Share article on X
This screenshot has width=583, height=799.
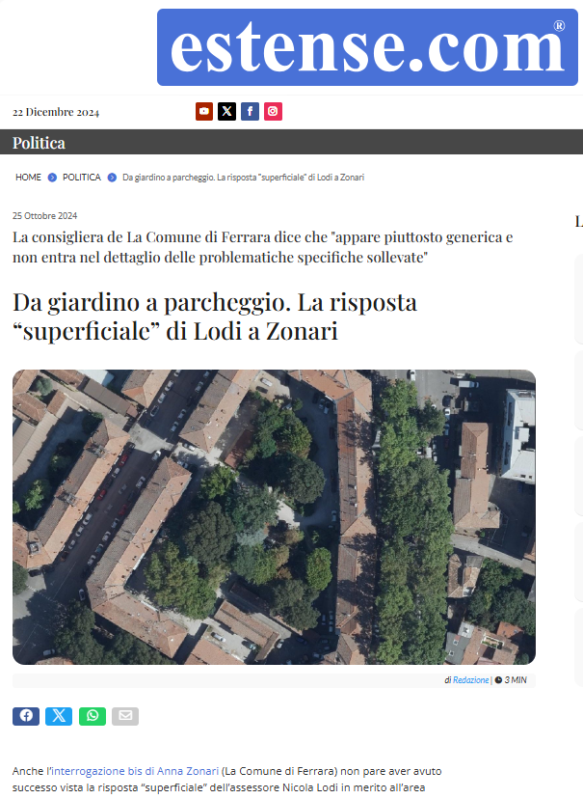tap(59, 716)
